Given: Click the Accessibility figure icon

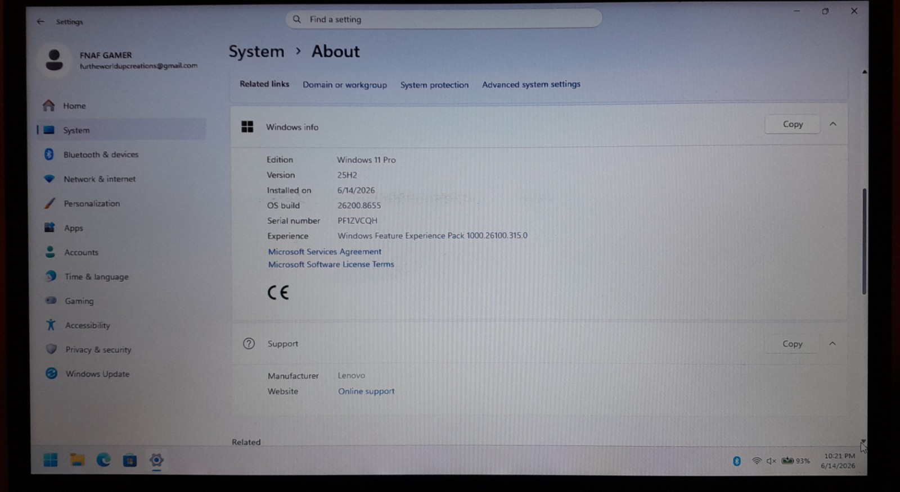Looking at the screenshot, I should point(51,325).
